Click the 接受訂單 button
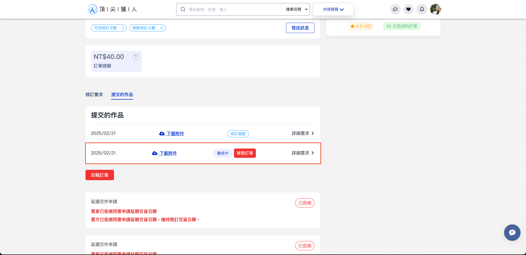This screenshot has width=526, height=255. point(245,153)
